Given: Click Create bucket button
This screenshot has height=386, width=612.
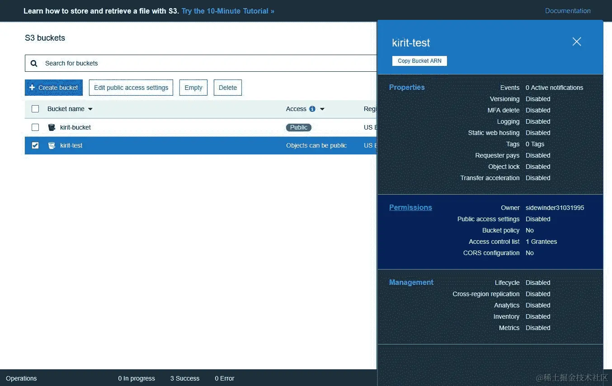Looking at the screenshot, I should pyautogui.click(x=54, y=88).
